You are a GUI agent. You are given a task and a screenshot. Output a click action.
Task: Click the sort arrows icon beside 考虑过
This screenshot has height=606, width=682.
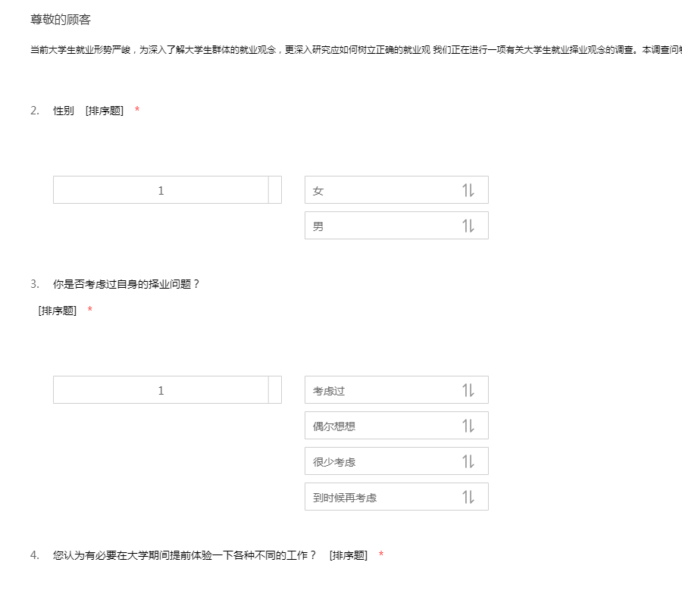point(468,390)
